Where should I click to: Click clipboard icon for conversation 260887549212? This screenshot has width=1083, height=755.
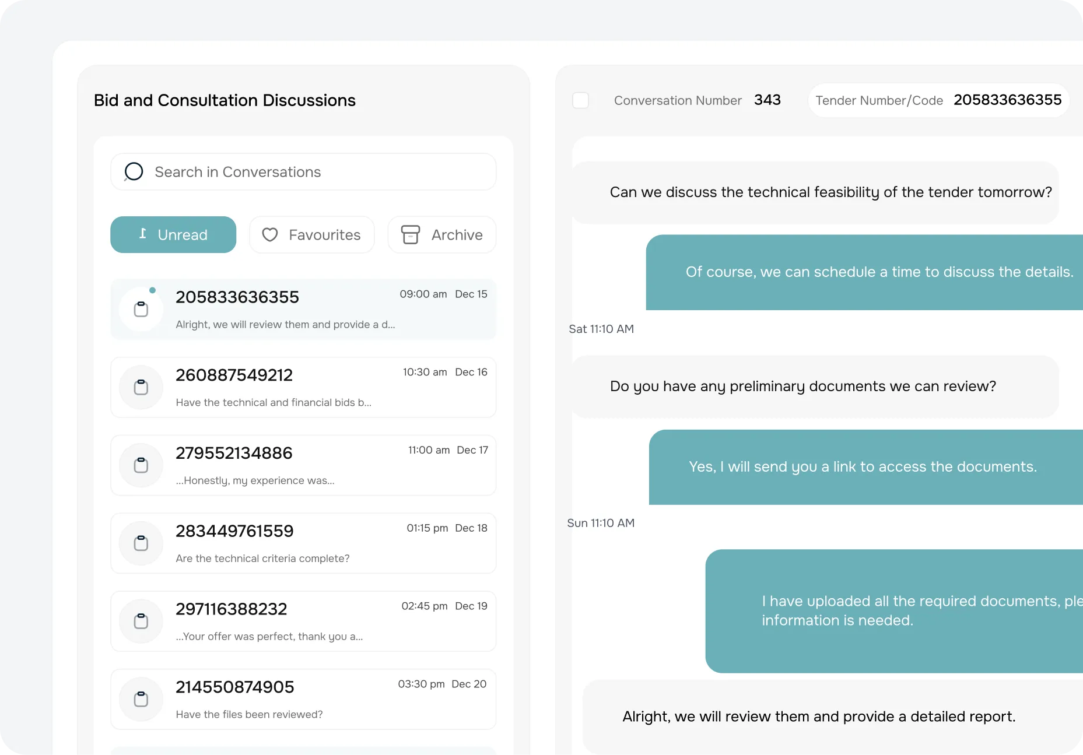pos(141,387)
